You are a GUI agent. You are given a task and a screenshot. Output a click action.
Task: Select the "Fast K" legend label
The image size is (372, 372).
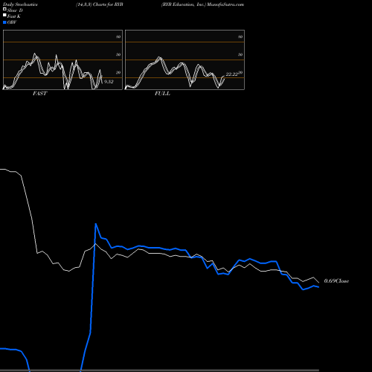[x=14, y=16]
